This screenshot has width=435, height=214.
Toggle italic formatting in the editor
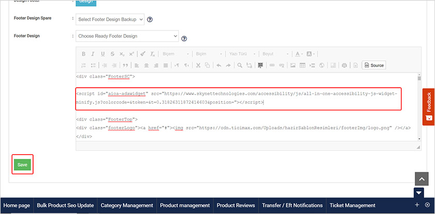coord(93,54)
